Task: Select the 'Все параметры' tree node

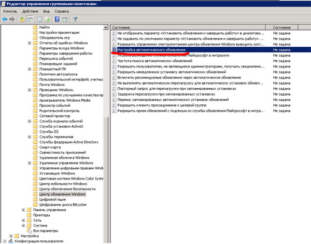Action: coord(50,230)
